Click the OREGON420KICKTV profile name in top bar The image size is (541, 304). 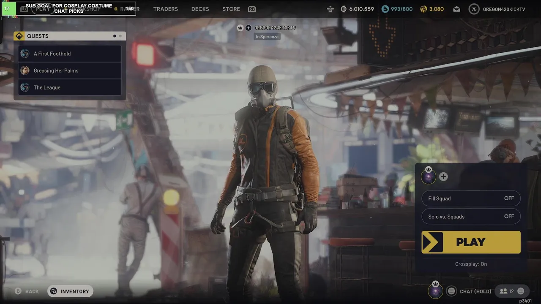pyautogui.click(x=504, y=9)
